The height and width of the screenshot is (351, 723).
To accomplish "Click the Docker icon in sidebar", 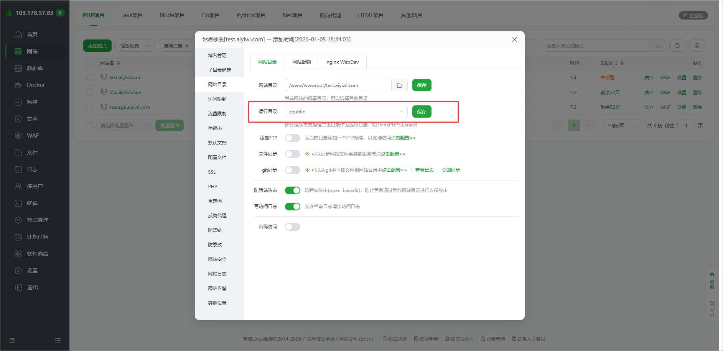I will [18, 85].
